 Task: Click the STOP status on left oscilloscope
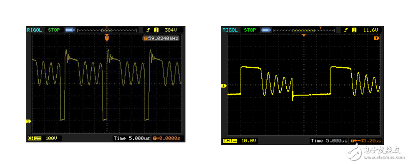coord(54,30)
